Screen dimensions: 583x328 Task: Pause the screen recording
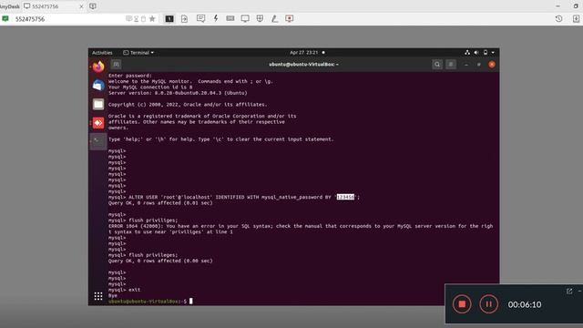[x=488, y=304]
